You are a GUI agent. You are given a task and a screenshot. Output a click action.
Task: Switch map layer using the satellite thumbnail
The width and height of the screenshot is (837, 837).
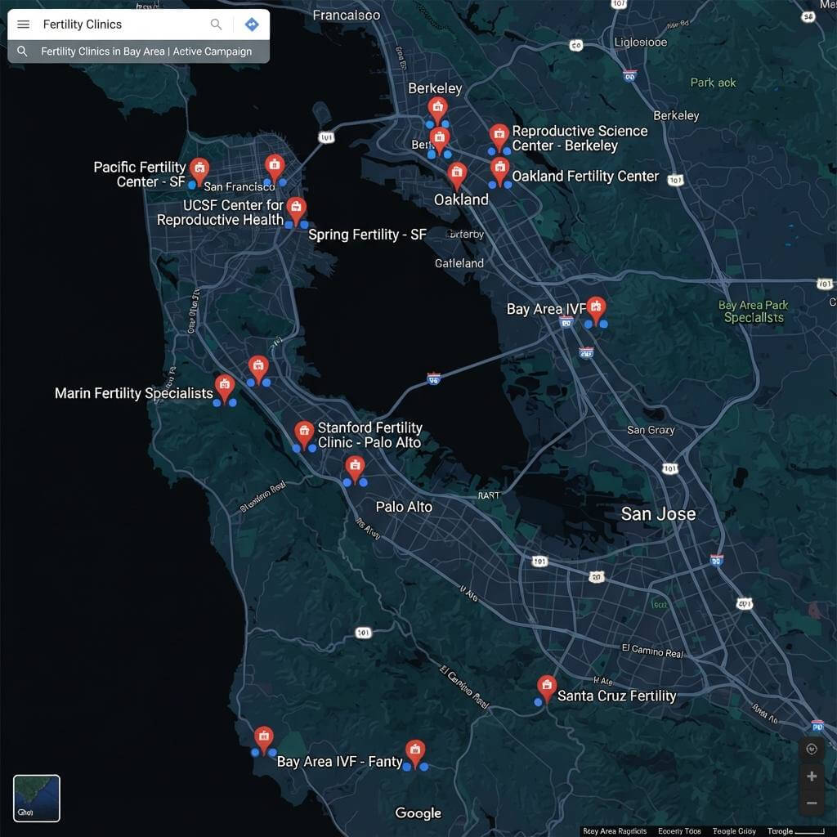36,798
